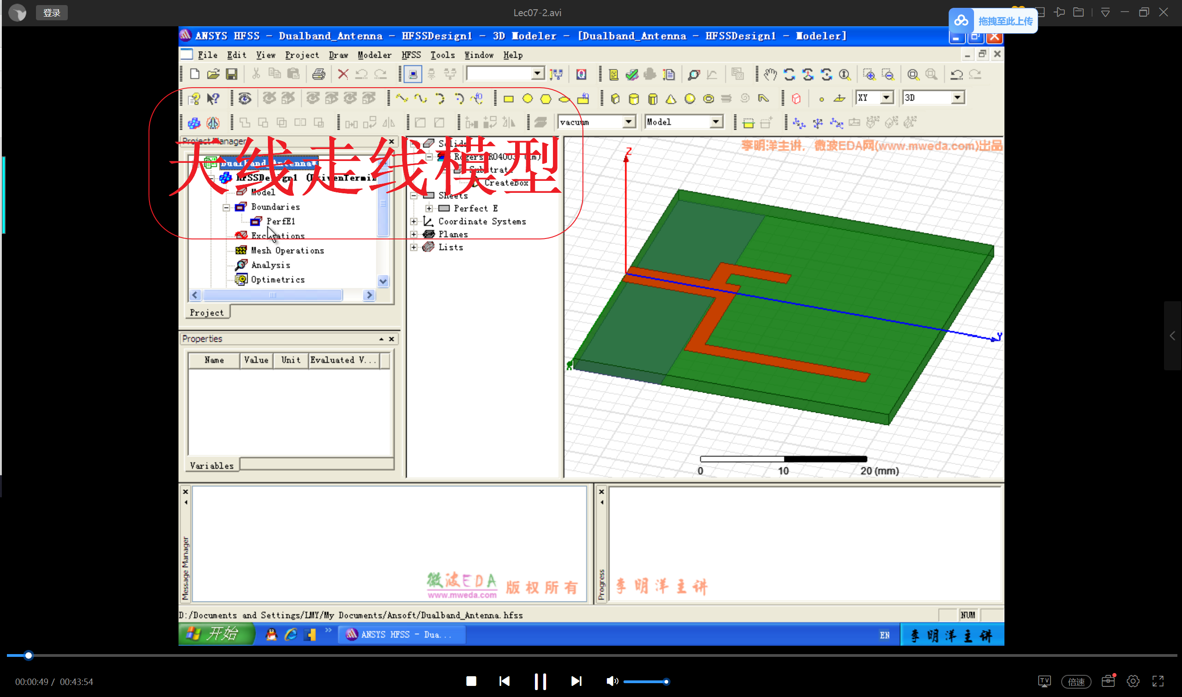Open the Modeler menu
The width and height of the screenshot is (1182, 697).
coord(374,55)
